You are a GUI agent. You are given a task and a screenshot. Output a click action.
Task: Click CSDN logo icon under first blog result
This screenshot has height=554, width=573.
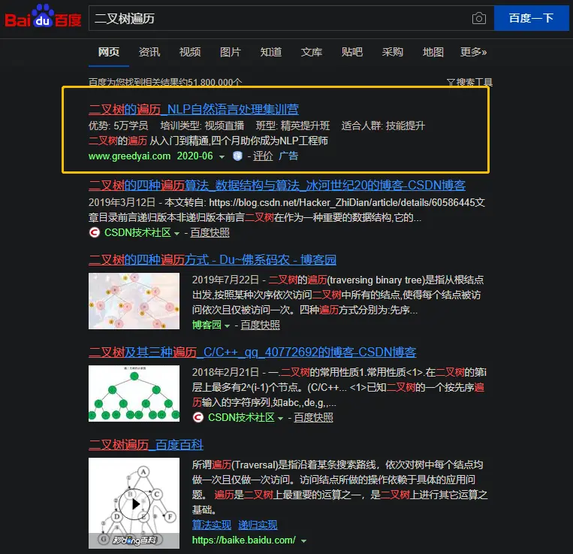click(95, 232)
